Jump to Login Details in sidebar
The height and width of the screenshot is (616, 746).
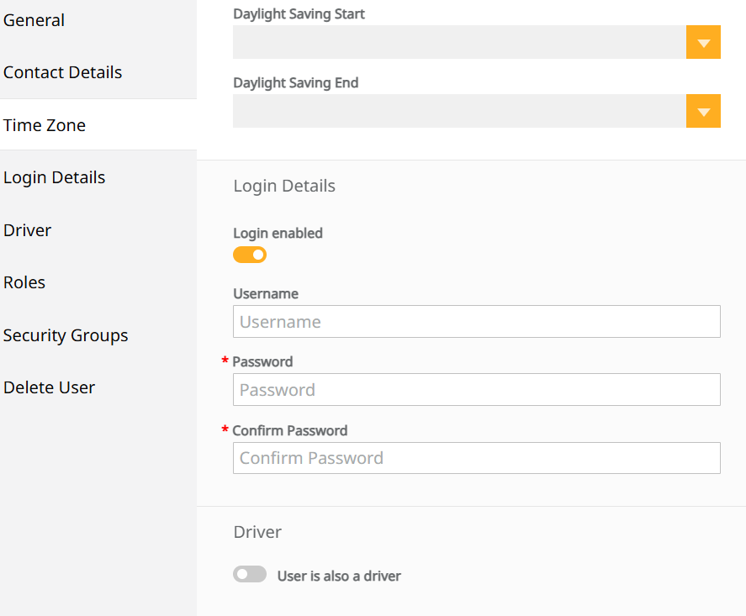(54, 178)
